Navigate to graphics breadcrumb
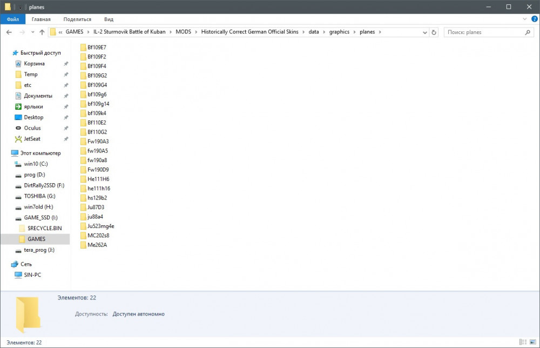The height and width of the screenshot is (348, 540). coord(339,32)
